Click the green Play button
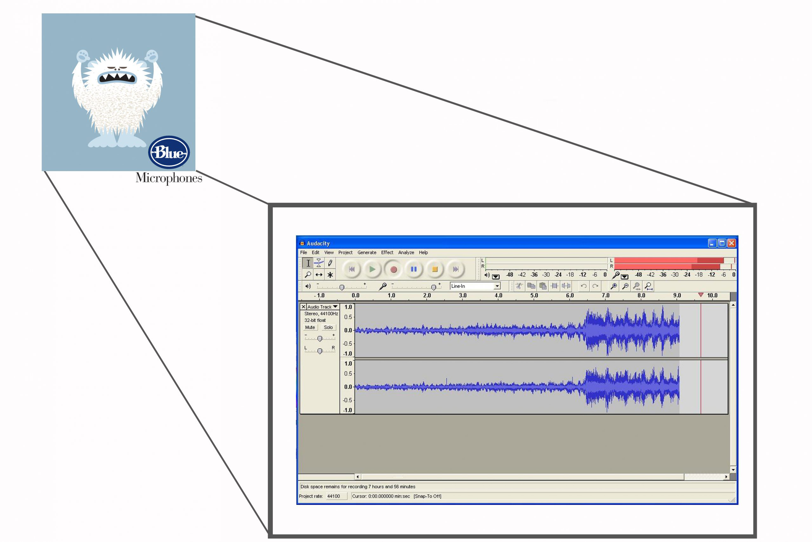The width and height of the screenshot is (812, 542). (372, 269)
